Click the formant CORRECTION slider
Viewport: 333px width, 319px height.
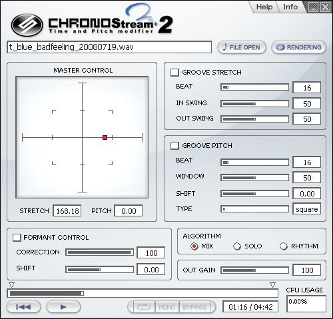tap(99, 252)
